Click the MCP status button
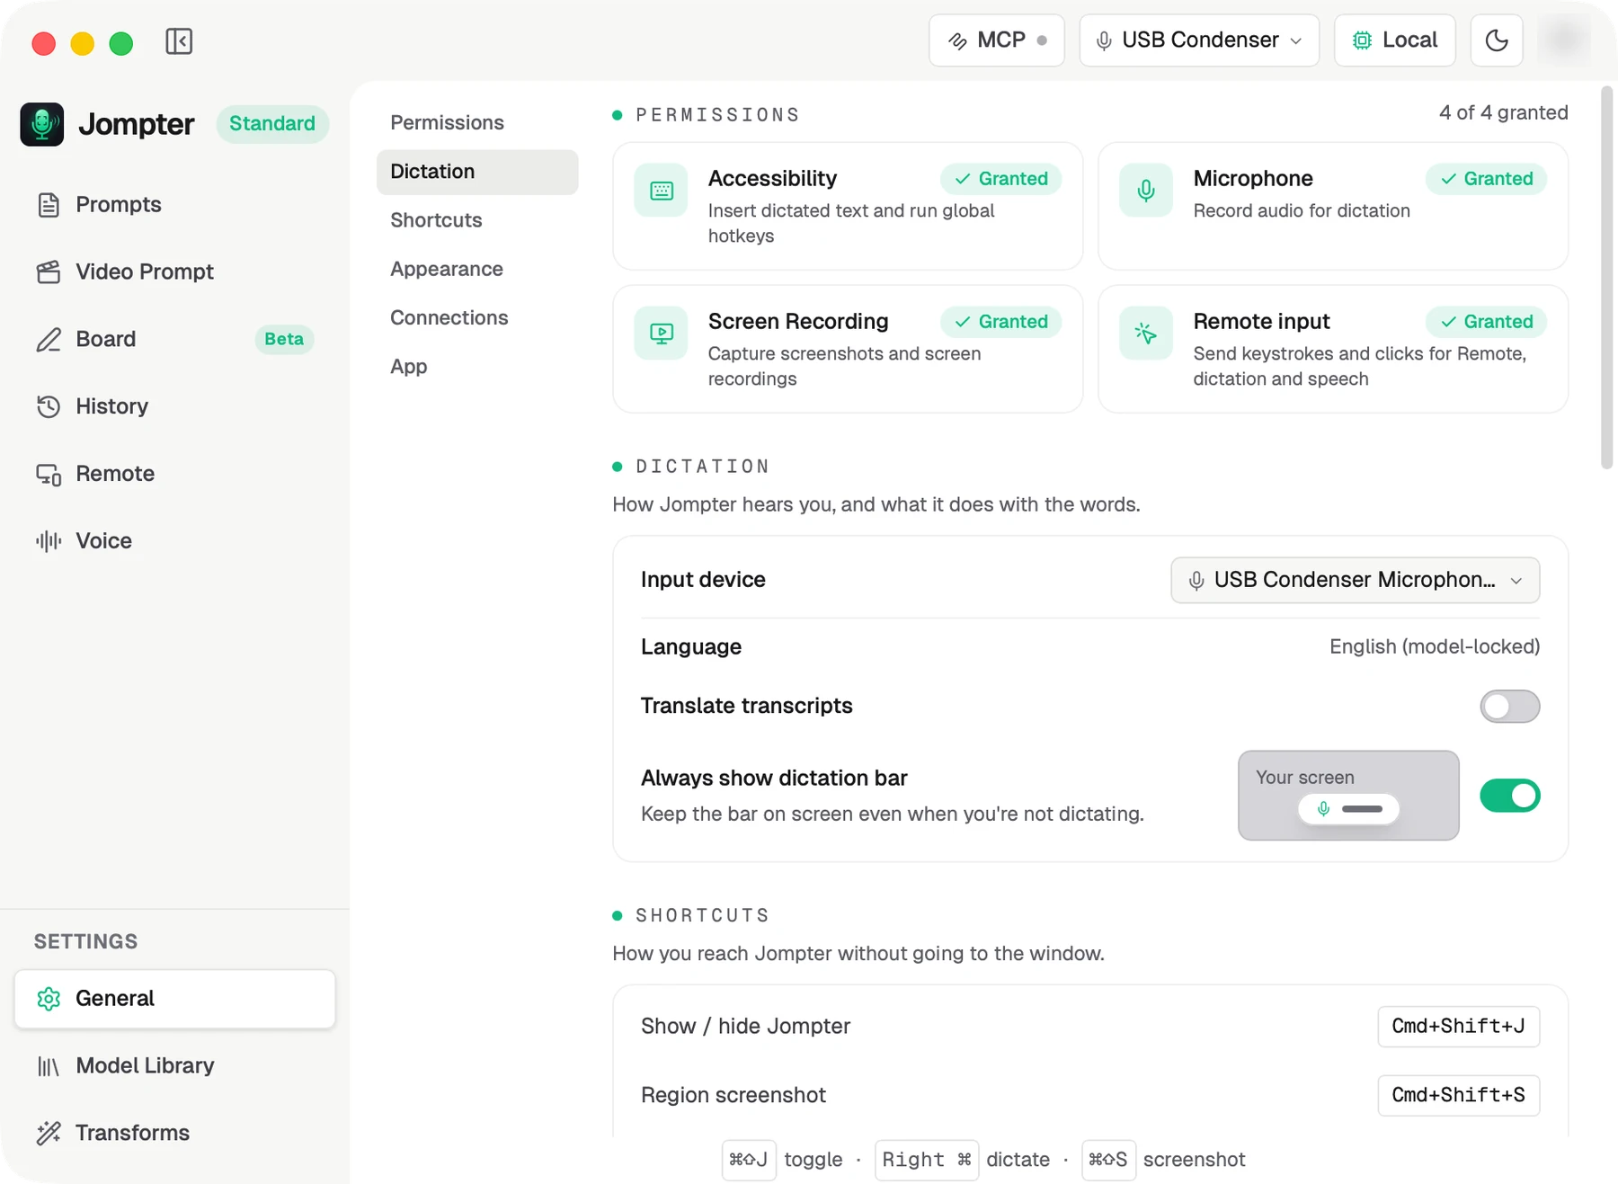Image resolution: width=1618 pixels, height=1184 pixels. (997, 40)
